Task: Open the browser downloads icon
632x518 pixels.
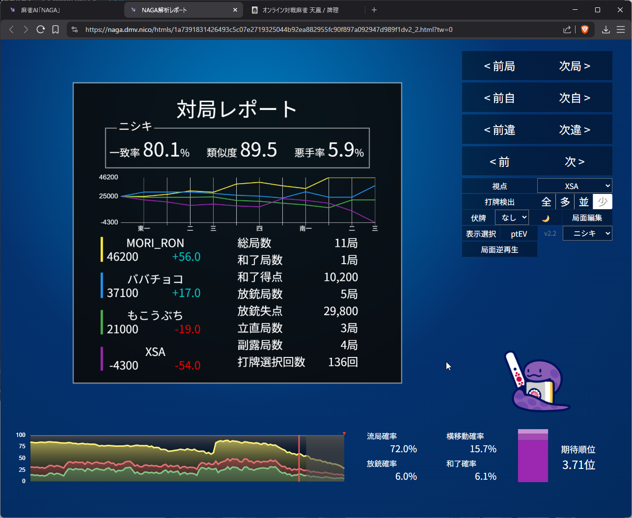Action: [x=606, y=29]
